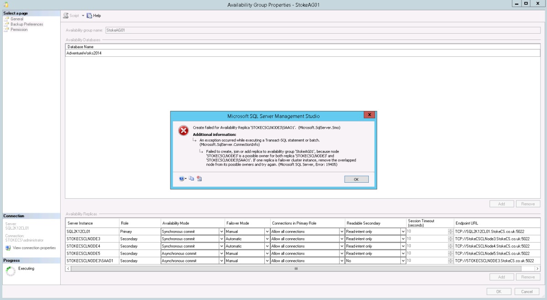Select the Permission page
The width and height of the screenshot is (547, 300).
tap(19, 30)
